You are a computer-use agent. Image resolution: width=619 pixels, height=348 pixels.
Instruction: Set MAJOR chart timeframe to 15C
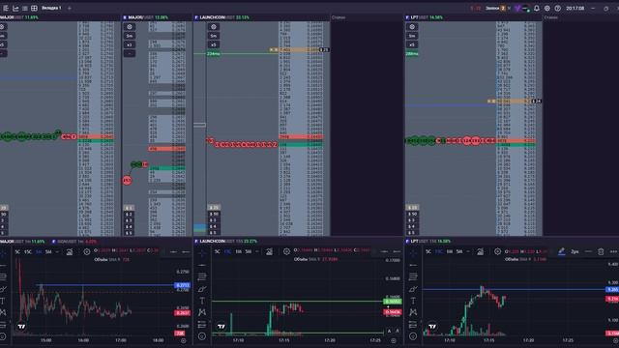pyautogui.click(x=28, y=251)
